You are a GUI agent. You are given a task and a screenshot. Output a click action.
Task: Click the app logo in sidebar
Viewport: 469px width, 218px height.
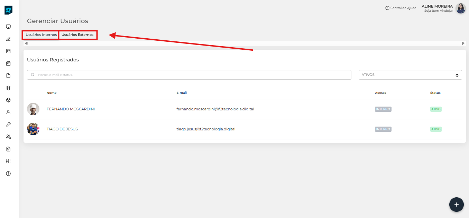[8, 10]
